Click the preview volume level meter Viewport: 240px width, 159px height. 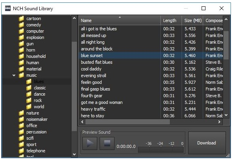point(161,150)
